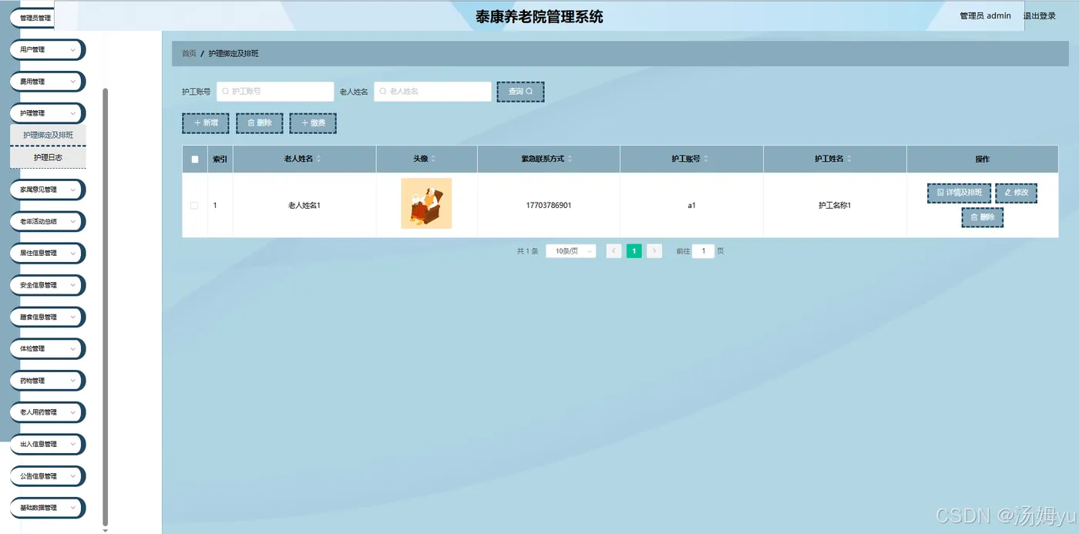Focus the 前往 page number field

tap(703, 251)
